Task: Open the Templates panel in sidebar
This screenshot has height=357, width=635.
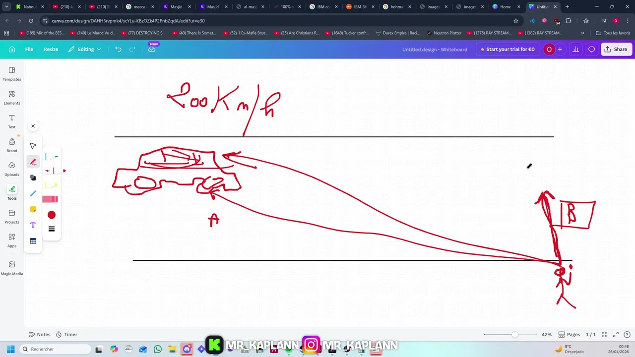Action: point(12,74)
